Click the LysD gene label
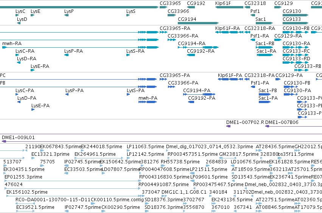Viewport: 322px width, 213px height. (22, 19)
